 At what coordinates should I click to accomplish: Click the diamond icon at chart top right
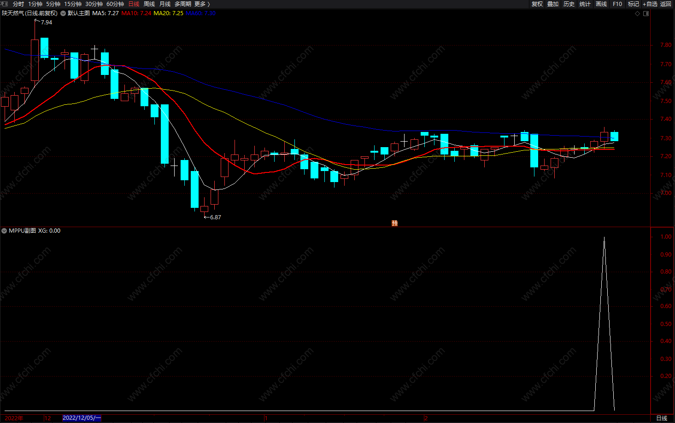(x=638, y=13)
